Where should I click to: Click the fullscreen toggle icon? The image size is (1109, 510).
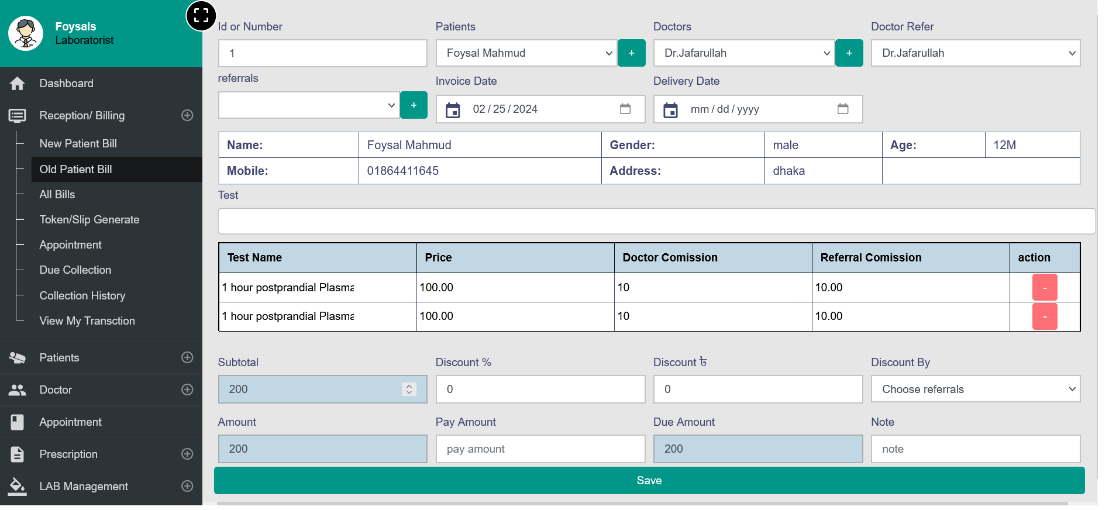tap(201, 16)
